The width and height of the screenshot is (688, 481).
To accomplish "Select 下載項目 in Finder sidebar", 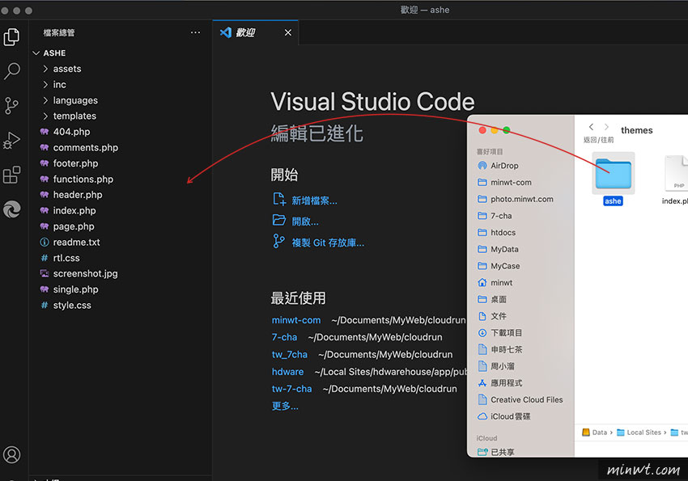I will [507, 333].
